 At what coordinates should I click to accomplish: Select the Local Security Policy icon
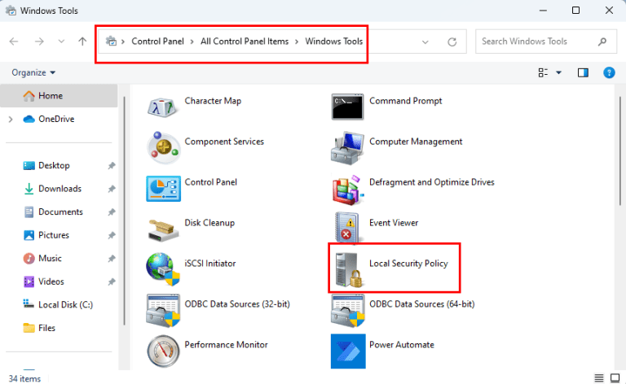pyautogui.click(x=347, y=268)
